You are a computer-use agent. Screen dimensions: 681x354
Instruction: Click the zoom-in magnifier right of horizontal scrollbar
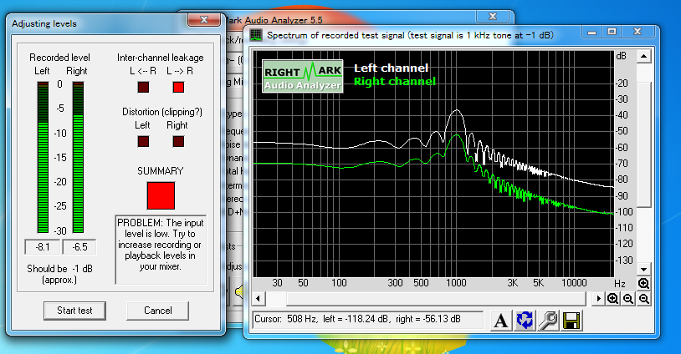[613, 299]
